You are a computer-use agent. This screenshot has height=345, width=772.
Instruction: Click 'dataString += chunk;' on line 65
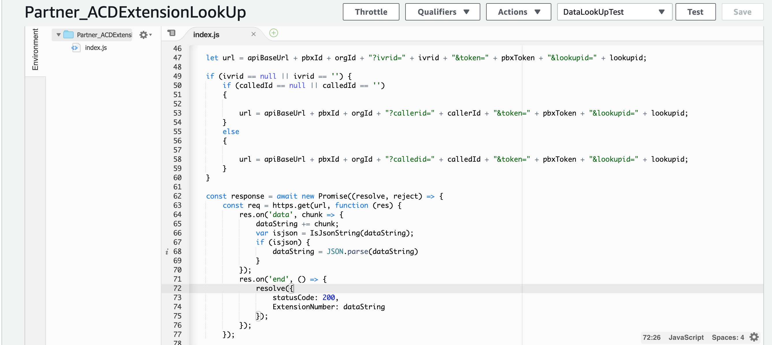(x=297, y=224)
